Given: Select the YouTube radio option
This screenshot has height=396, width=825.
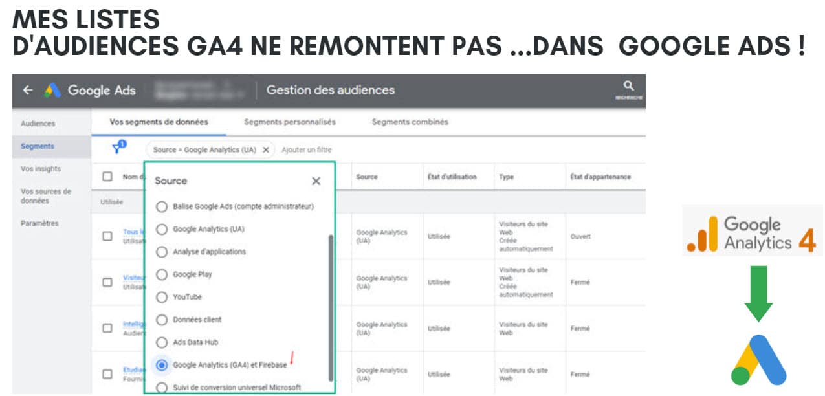Looking at the screenshot, I should [162, 297].
